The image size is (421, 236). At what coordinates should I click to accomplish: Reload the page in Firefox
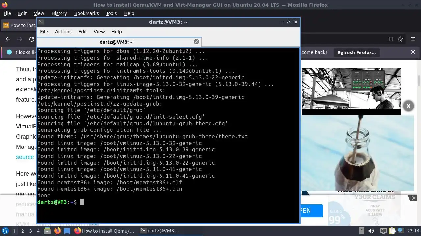(32, 39)
